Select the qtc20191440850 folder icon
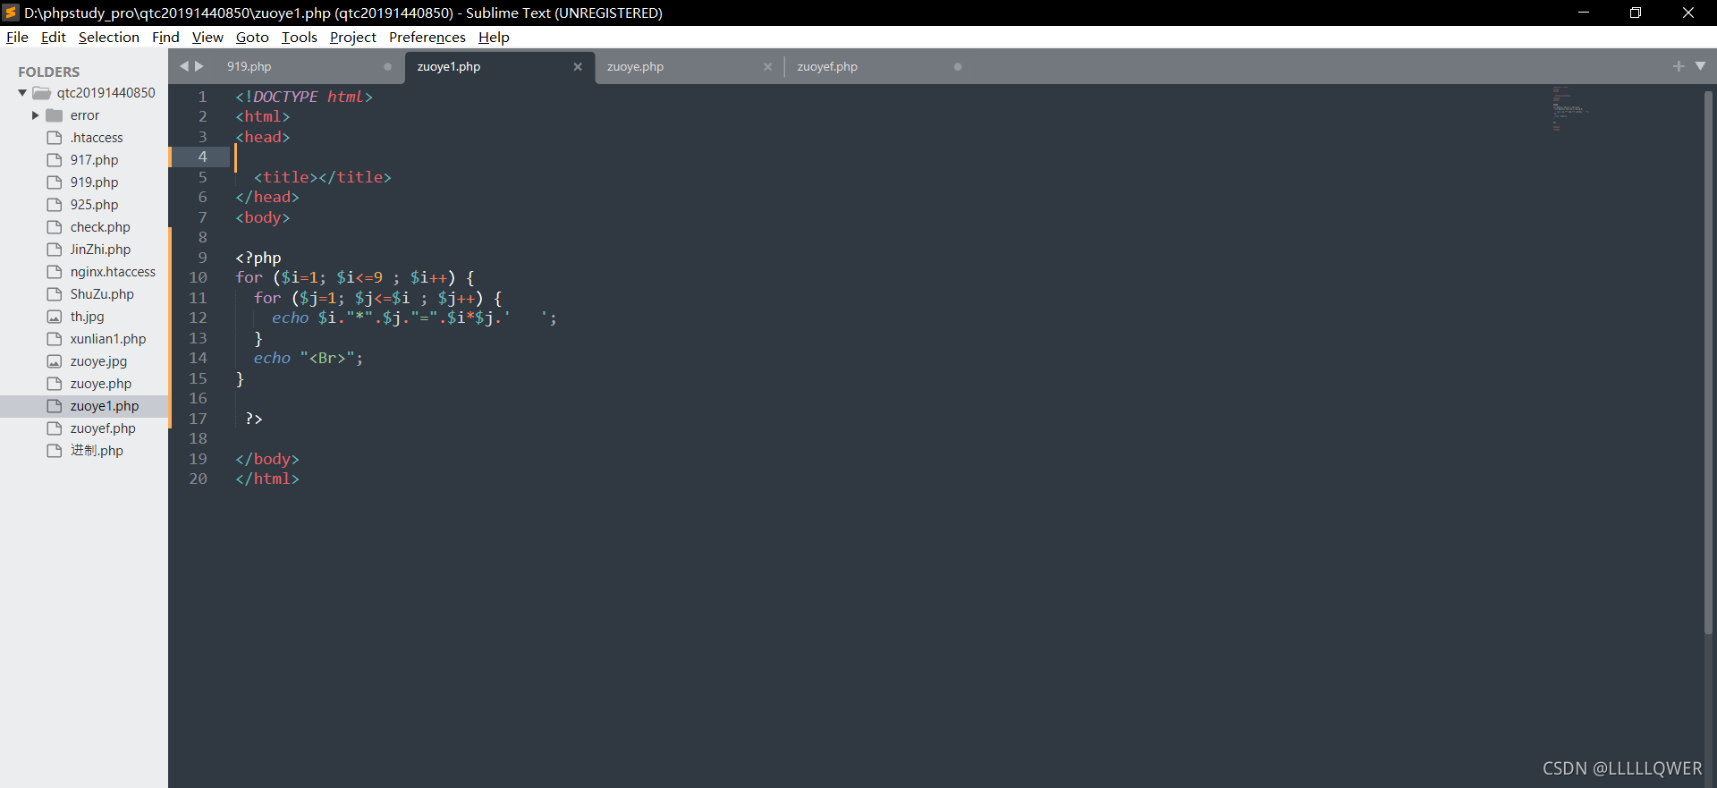The height and width of the screenshot is (788, 1717). (x=42, y=93)
